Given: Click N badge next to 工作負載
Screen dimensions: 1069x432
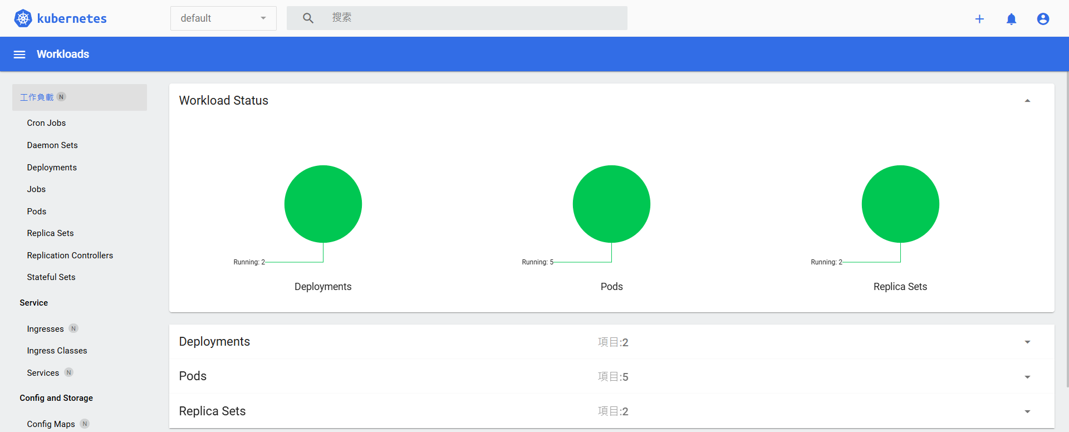Looking at the screenshot, I should [61, 97].
